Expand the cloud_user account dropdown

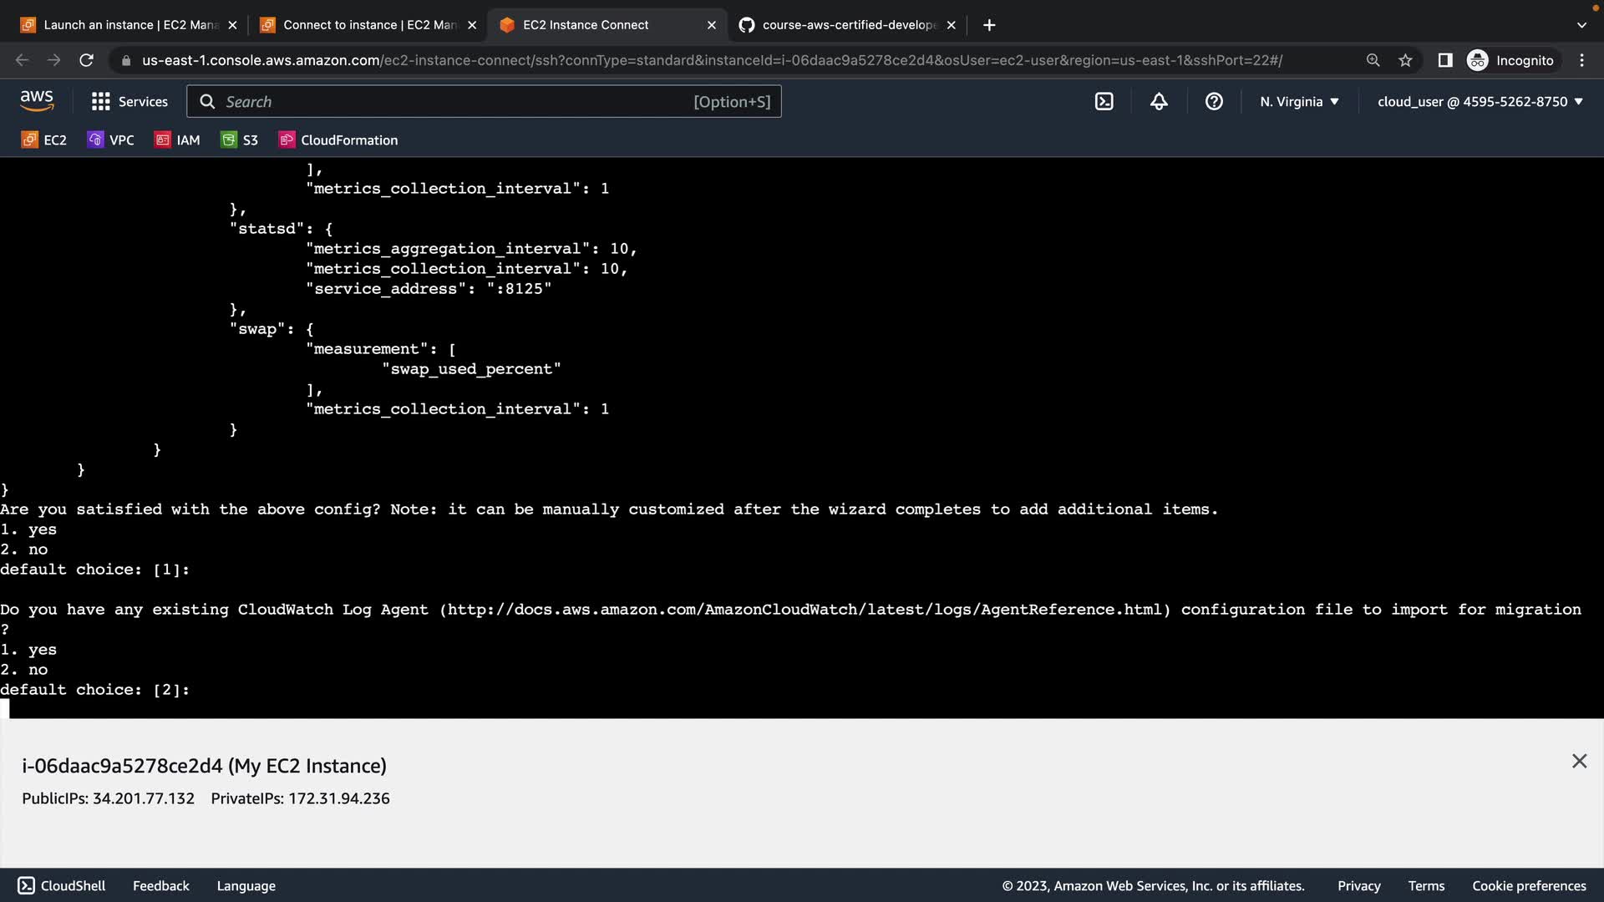[1480, 102]
